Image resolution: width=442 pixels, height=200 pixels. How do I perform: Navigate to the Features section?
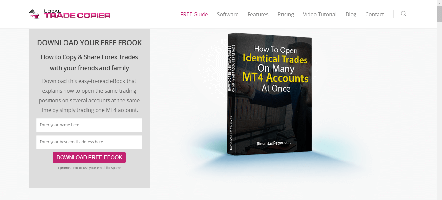point(258,14)
